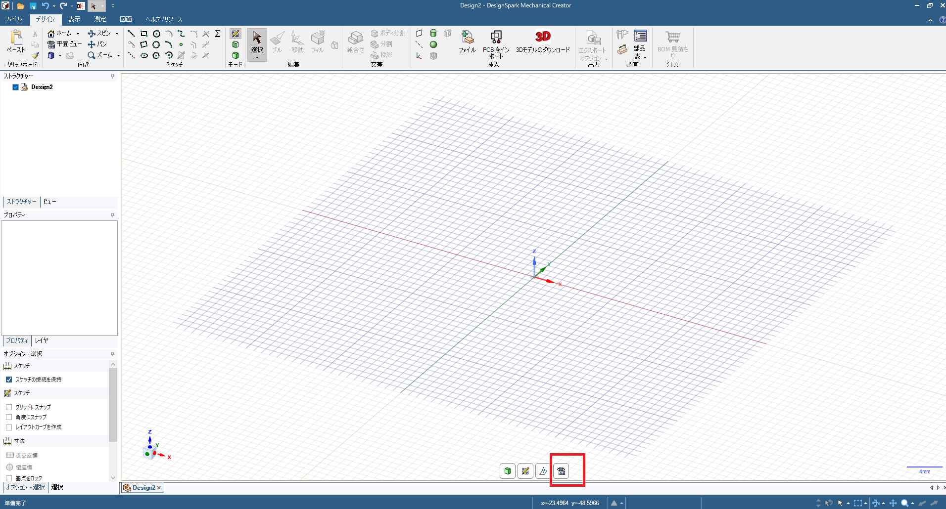Image resolution: width=946 pixels, height=509 pixels.
Task: Open 3Dモデルのダウンロード
Action: [x=543, y=42]
